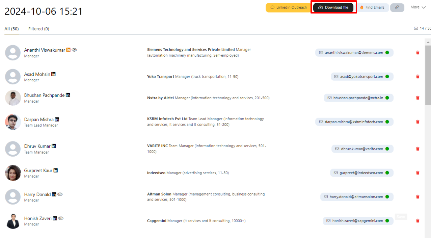Screen dimensions: 431x238
Task: Open LinkedIn icon next to Dhruv Kumar
Action: 54,146
